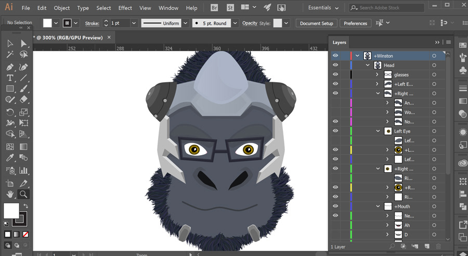This screenshot has width=468, height=256.
Task: Click Delete Selection trash icon in Layers panel
Action: point(438,247)
